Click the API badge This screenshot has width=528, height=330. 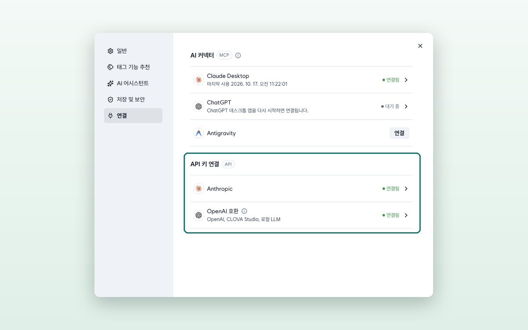coord(228,164)
